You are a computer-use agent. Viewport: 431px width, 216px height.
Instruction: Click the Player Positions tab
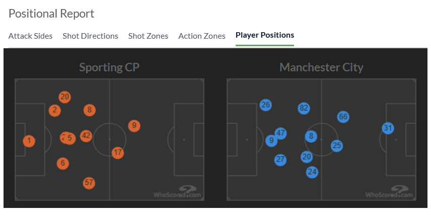click(265, 35)
